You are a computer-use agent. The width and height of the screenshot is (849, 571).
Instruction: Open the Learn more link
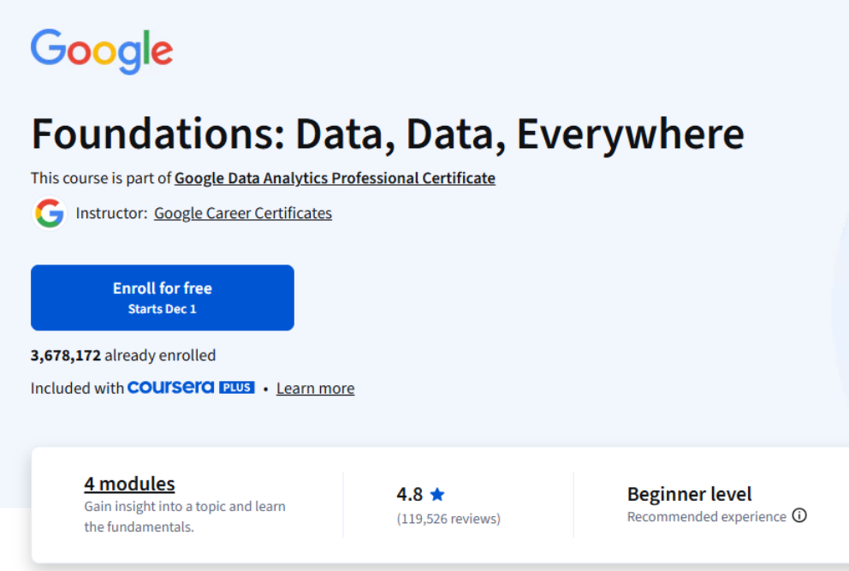(x=315, y=388)
